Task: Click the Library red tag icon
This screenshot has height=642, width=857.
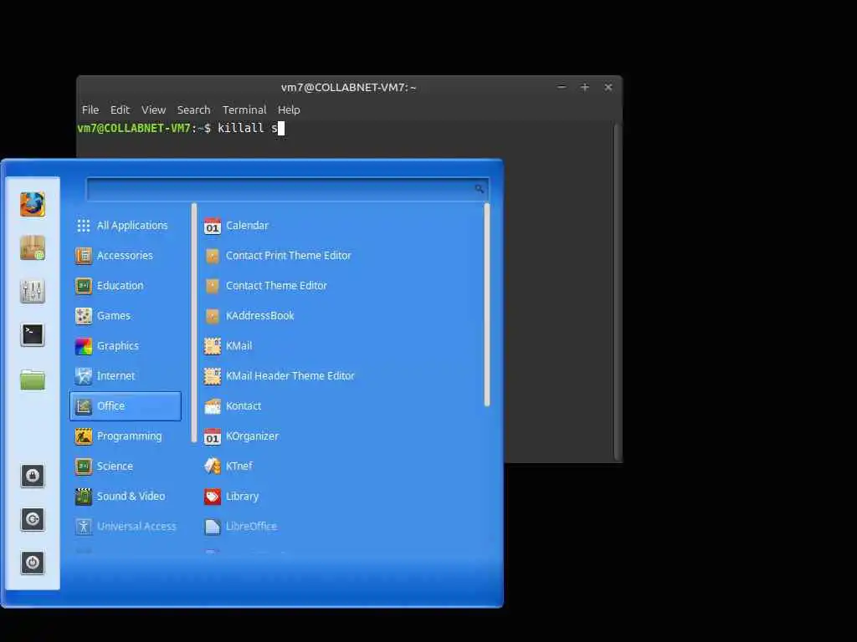Action: coord(212,497)
